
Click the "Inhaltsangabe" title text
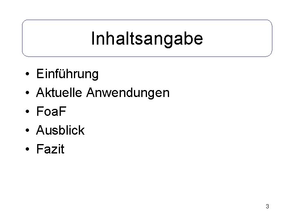(147, 39)
